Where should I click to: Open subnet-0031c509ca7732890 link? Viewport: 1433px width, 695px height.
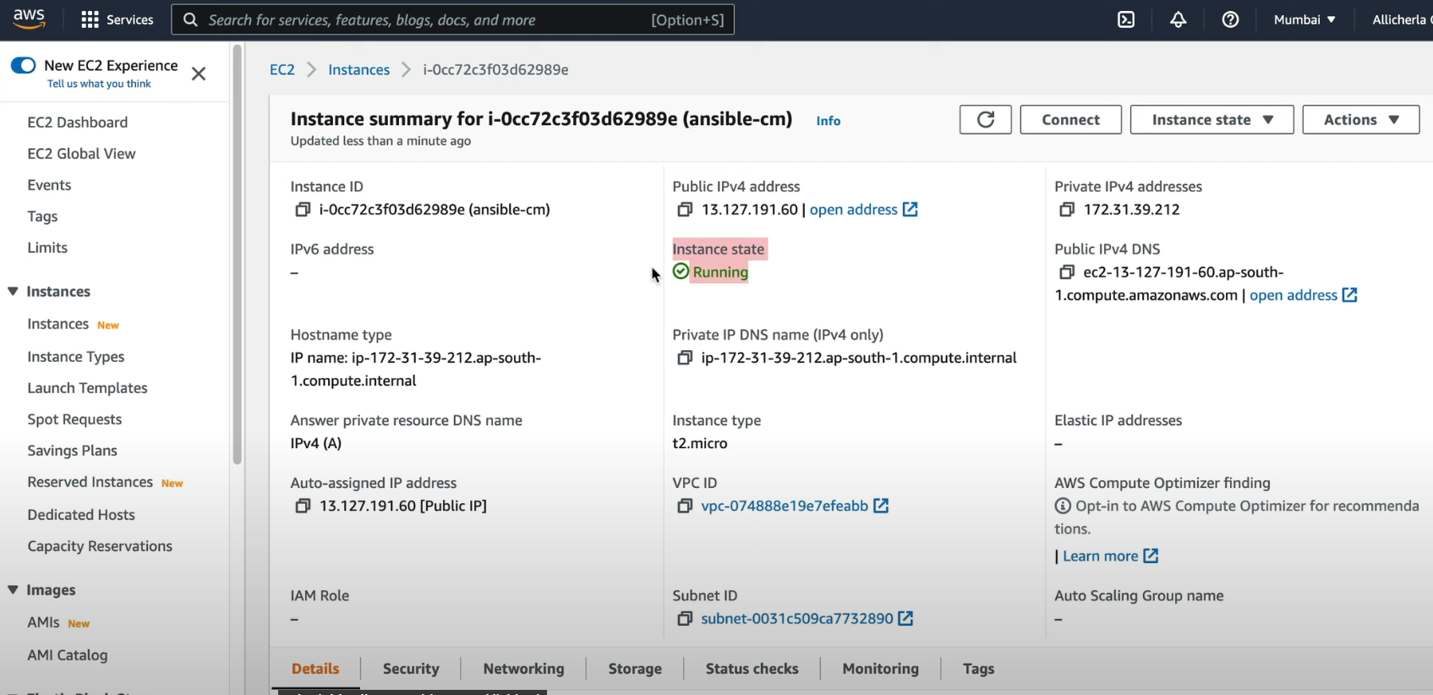tap(797, 619)
